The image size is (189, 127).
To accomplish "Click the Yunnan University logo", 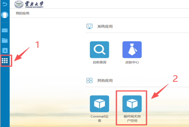I will click(29, 4).
